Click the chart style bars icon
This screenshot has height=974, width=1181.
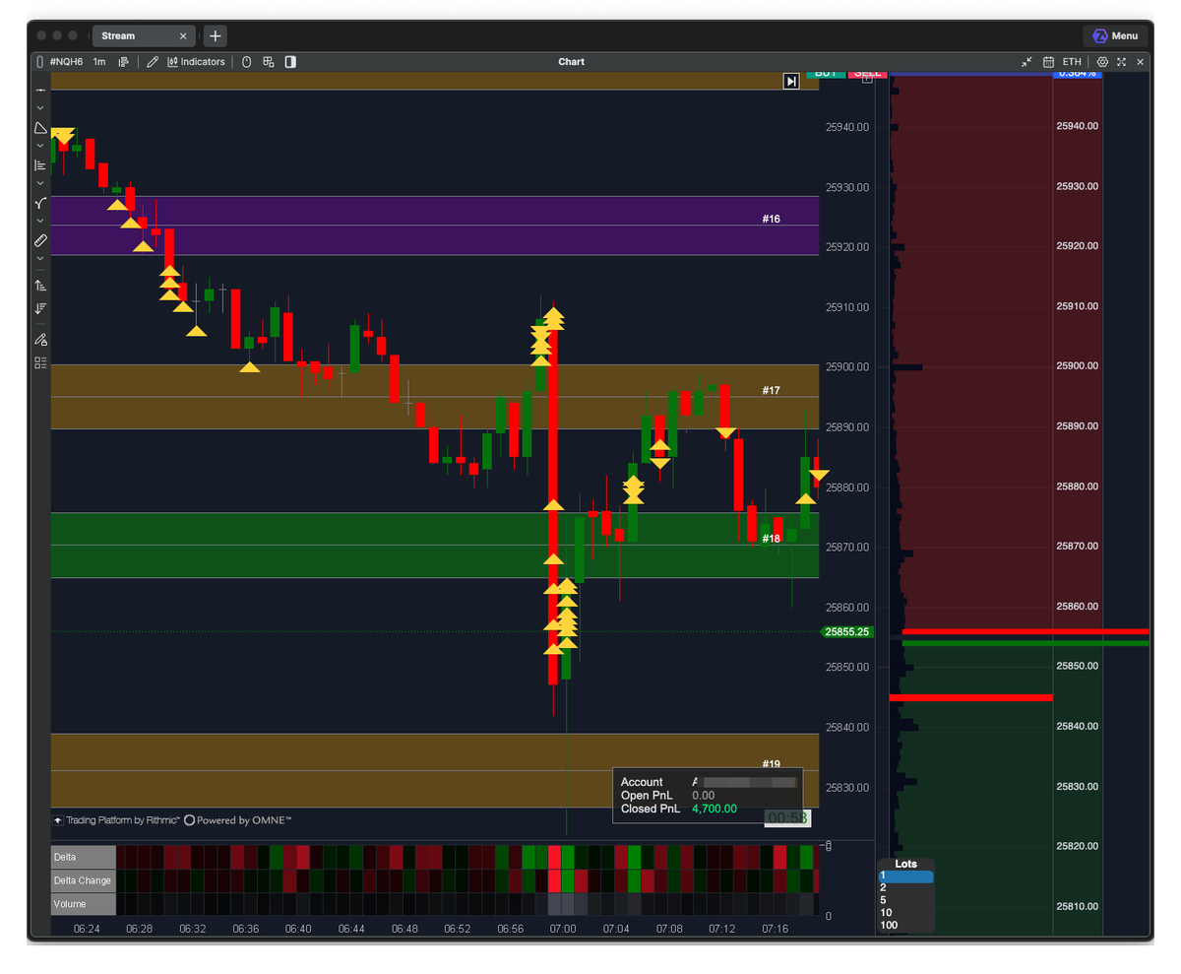pyautogui.click(x=124, y=62)
